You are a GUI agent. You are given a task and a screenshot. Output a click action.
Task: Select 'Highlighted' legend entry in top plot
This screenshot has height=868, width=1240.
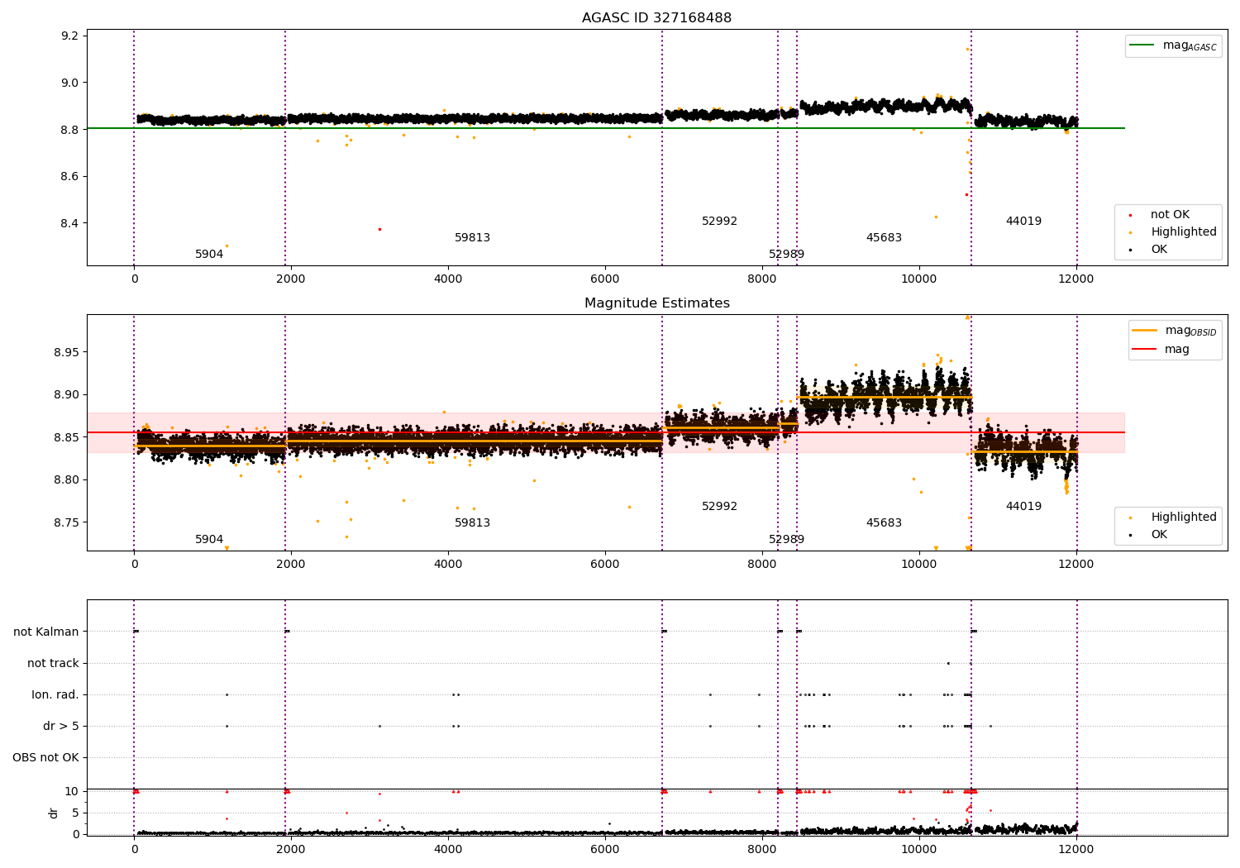point(1172,232)
